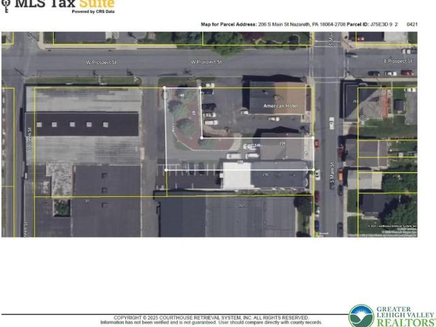The image size is (436, 327).
Task: Click the Greater Lehigh Valley Realtors text
Action: point(406,317)
